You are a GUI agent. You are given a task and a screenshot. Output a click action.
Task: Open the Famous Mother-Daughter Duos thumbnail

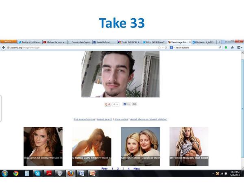[x=140, y=146]
